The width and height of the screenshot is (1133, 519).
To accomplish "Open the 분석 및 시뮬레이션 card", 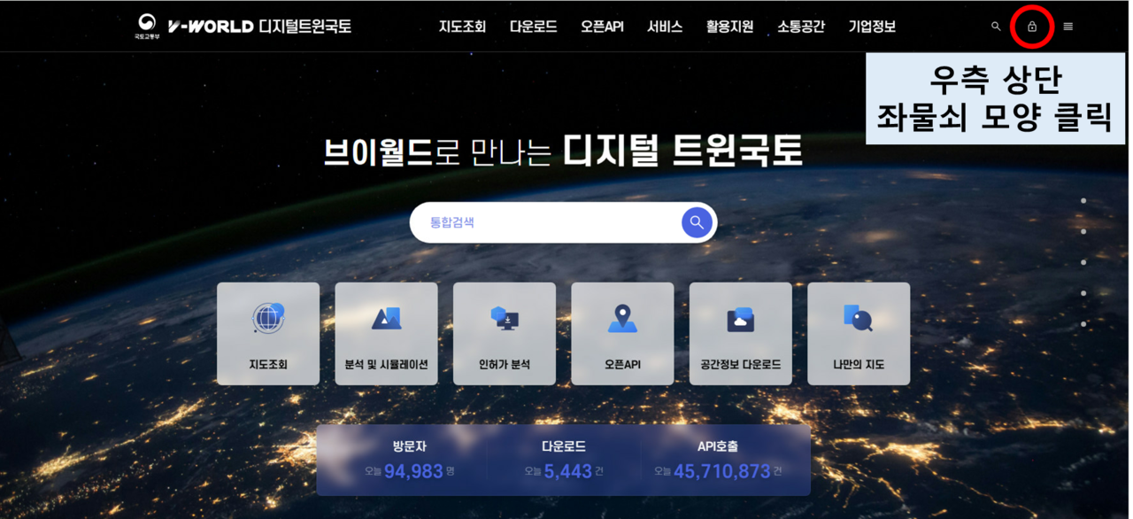I will click(x=386, y=334).
